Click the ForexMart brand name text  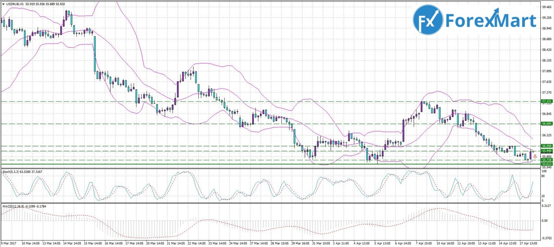pyautogui.click(x=491, y=21)
